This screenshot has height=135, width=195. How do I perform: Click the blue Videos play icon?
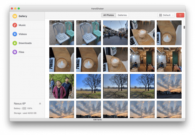[14, 34]
